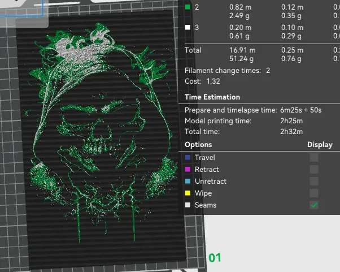
Task: Enable the Retract display checkbox
Action: 314,170
